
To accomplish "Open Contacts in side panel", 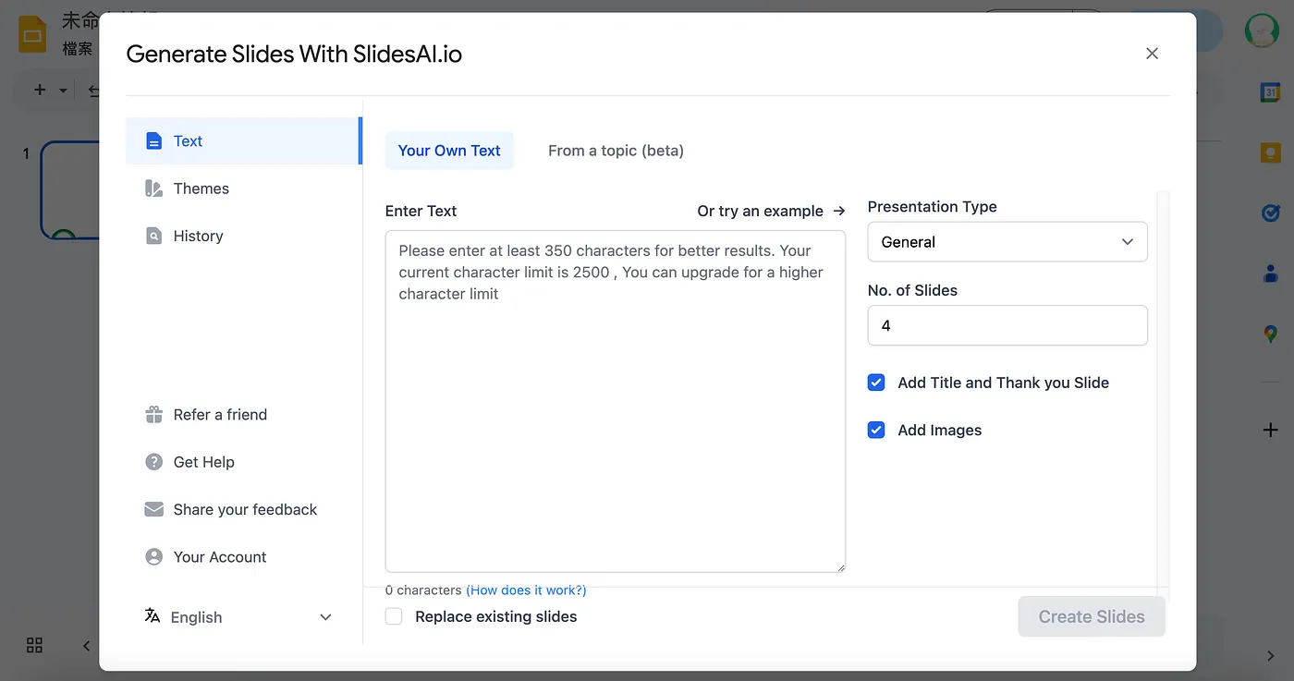I will coord(1270,274).
